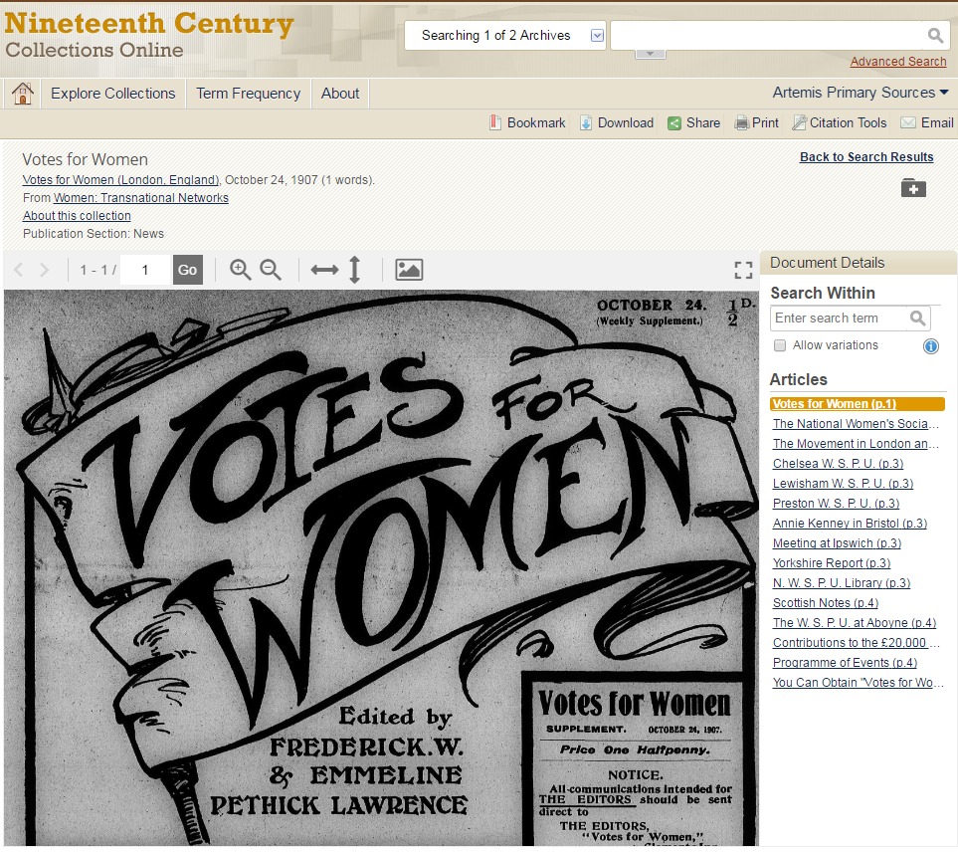This screenshot has width=958, height=852.
Task: Go to next page arrow
Action: click(44, 270)
